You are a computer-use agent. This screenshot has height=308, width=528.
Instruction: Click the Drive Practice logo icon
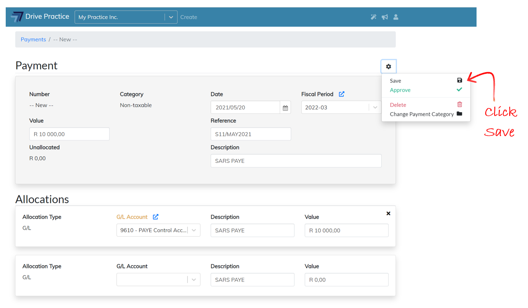tap(17, 17)
